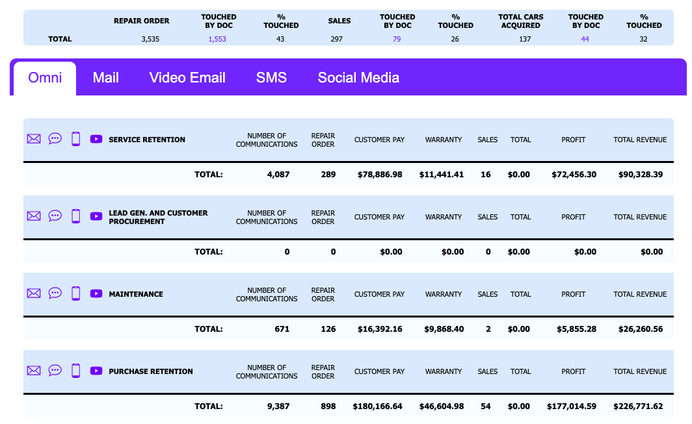Click the chat bubble icon in Lead Gen row
The image size is (692, 424).
[x=55, y=216]
